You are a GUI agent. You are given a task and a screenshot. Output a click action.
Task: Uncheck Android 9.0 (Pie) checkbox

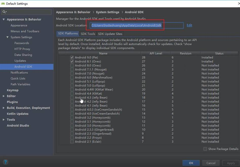[x=72, y=57]
